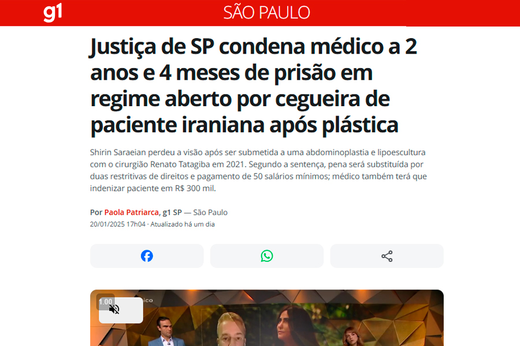Click the 1.00 playback speed badge
This screenshot has width=520, height=346.
[106, 302]
